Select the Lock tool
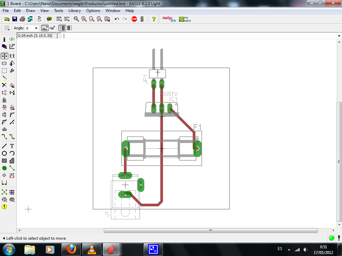Screen dimensions: 342x256 point(4,100)
